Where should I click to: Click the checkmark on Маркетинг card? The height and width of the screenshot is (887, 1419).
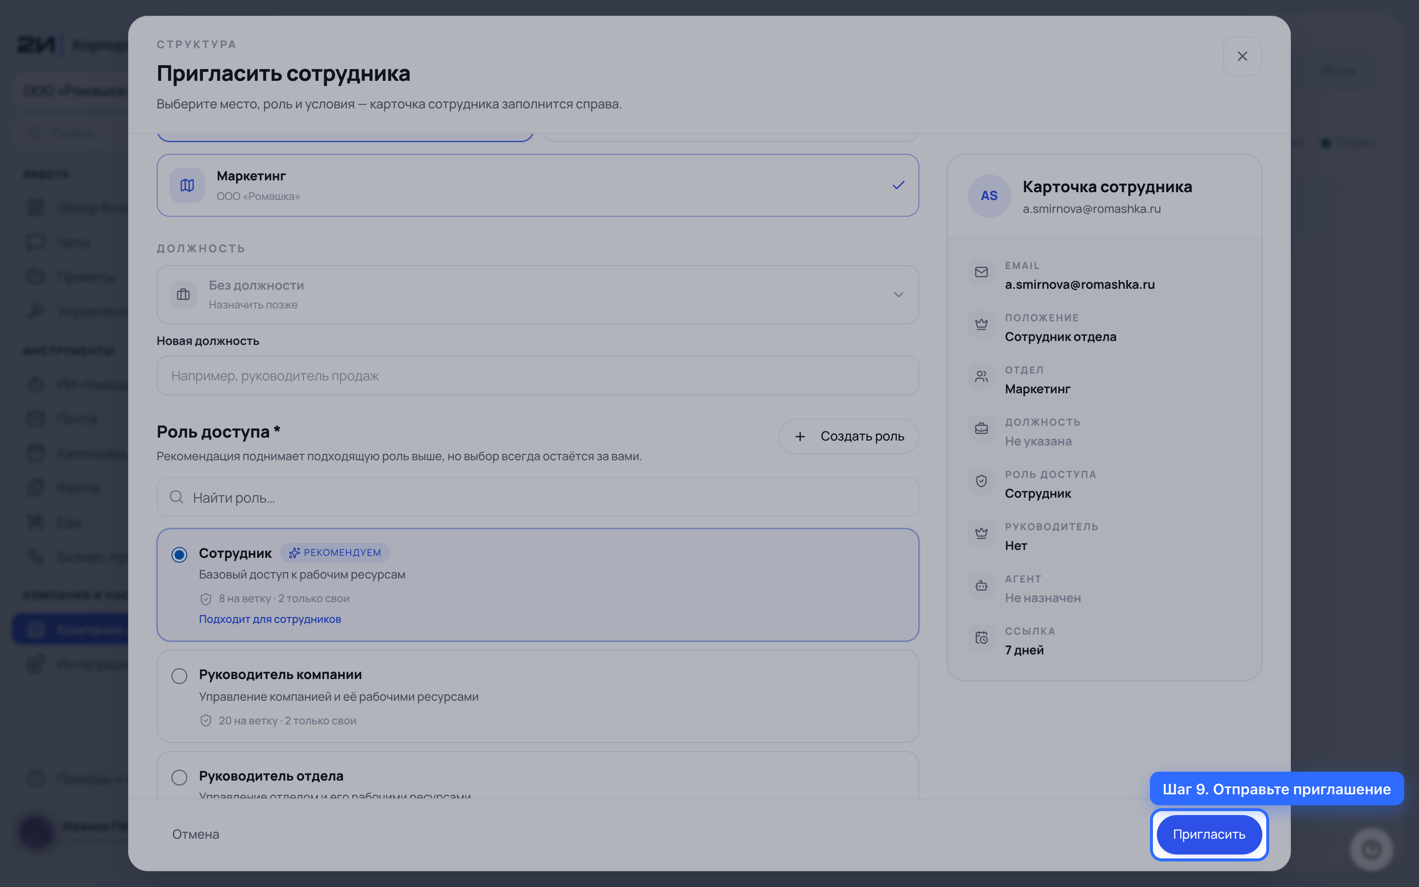898,185
